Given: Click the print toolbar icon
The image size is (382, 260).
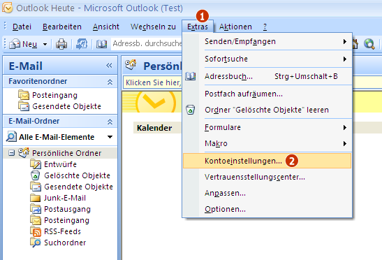Looking at the screenshot, I should [61, 44].
